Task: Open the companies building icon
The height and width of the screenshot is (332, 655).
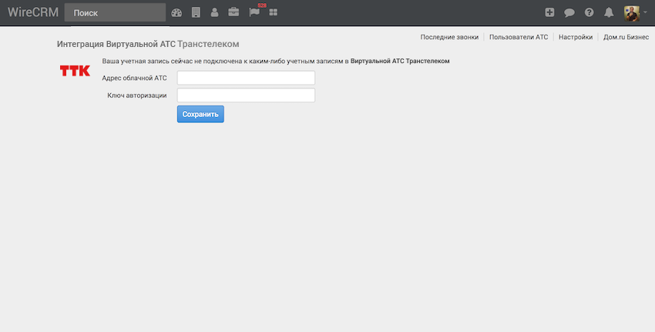Action: [x=196, y=12]
